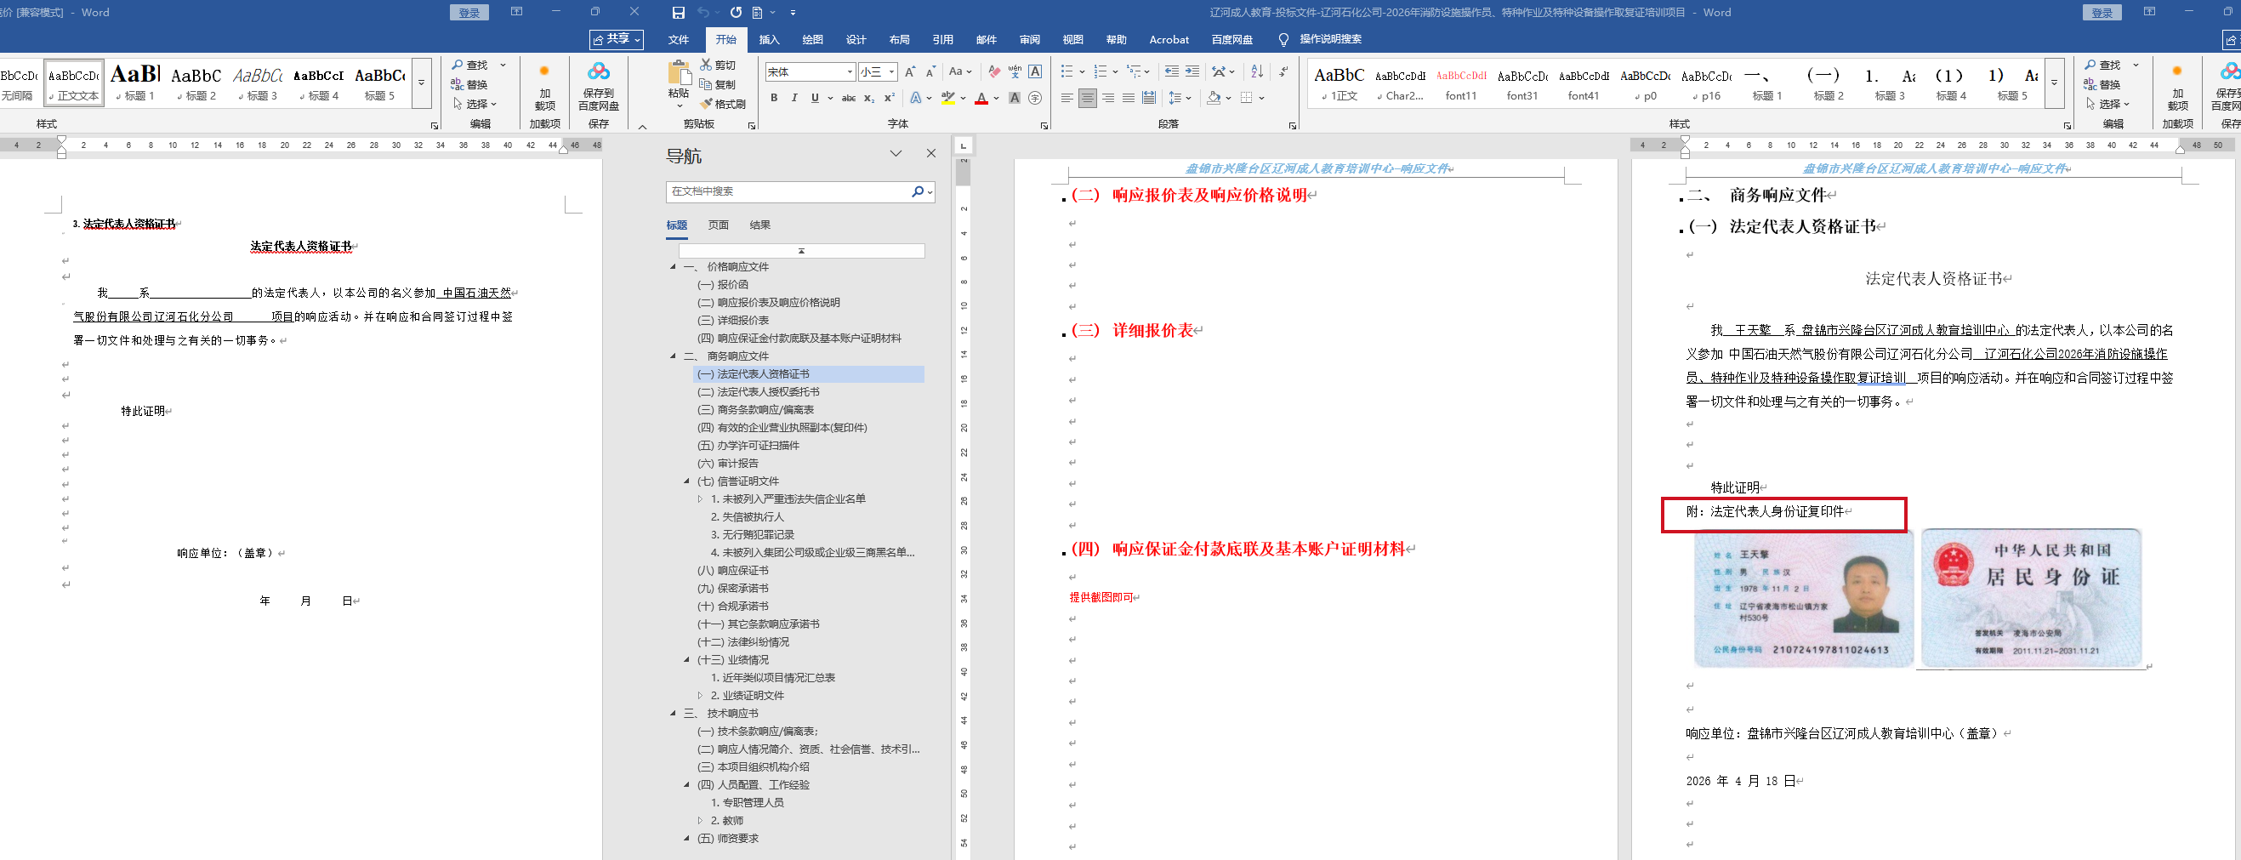The width and height of the screenshot is (2241, 860).
Task: Click the Redo/Repeat icon in title bar
Action: point(736,12)
